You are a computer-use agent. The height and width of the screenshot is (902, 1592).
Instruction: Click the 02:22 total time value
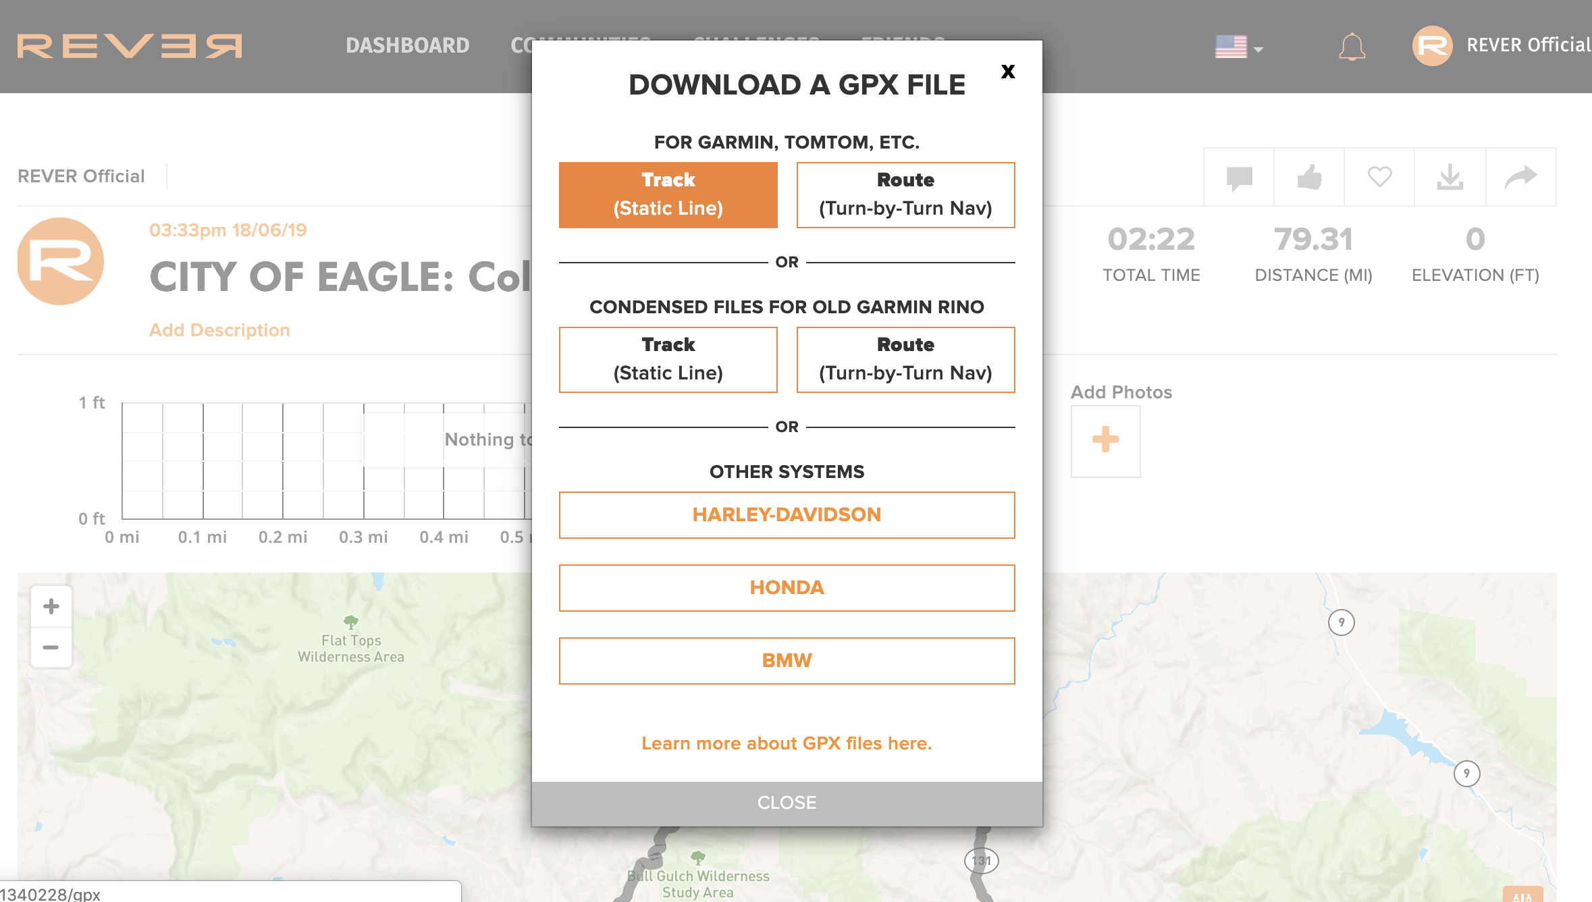coord(1151,239)
